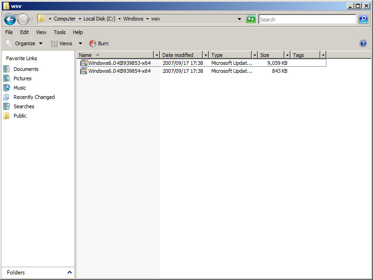
Task: Click the Searches icon in sidebar
Action: (7, 106)
